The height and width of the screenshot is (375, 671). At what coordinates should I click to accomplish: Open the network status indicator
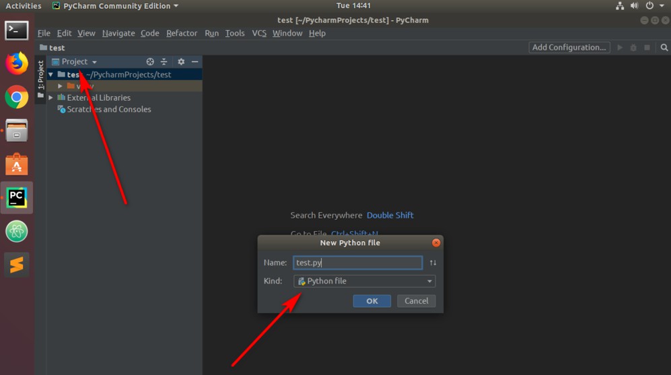(x=620, y=5)
